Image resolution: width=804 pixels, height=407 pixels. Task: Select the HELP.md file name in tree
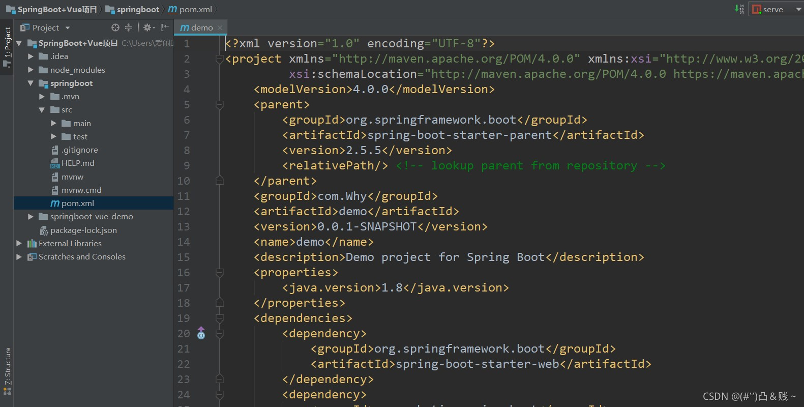(78, 163)
